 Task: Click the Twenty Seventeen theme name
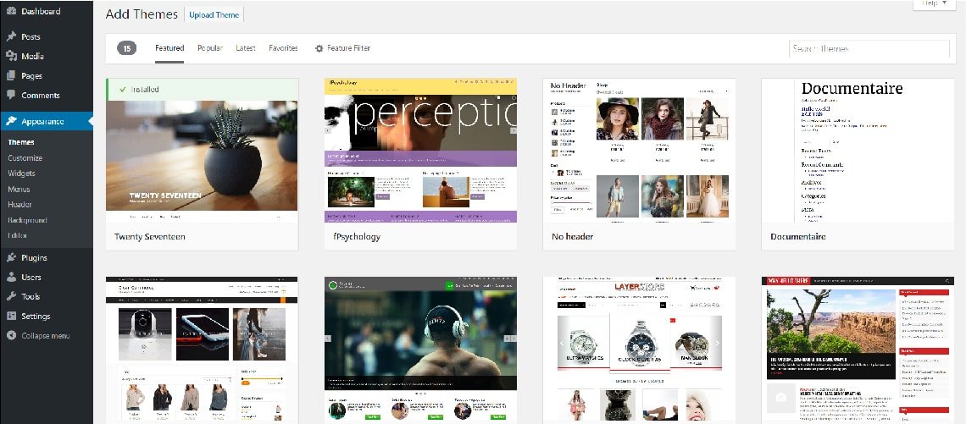[150, 236]
